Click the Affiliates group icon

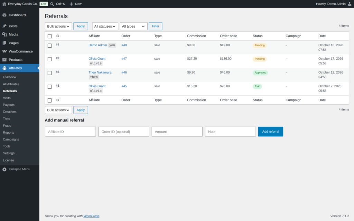[4, 68]
